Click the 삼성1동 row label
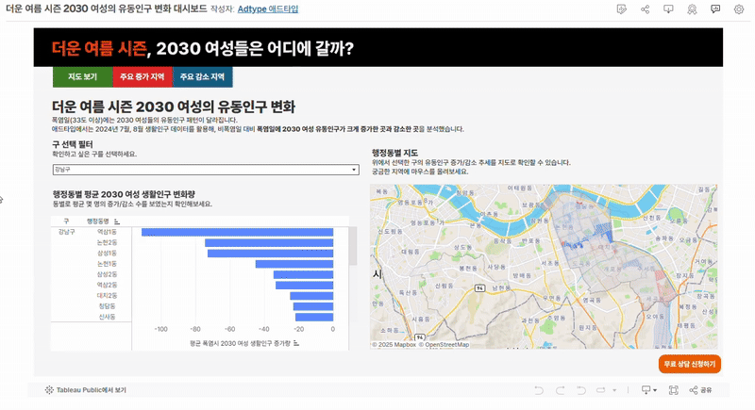755x410 pixels. [x=107, y=254]
